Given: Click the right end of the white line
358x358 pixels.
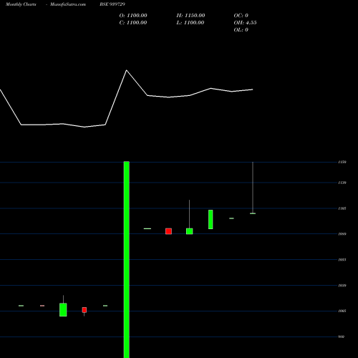Looking at the screenshot, I should pos(253,89).
